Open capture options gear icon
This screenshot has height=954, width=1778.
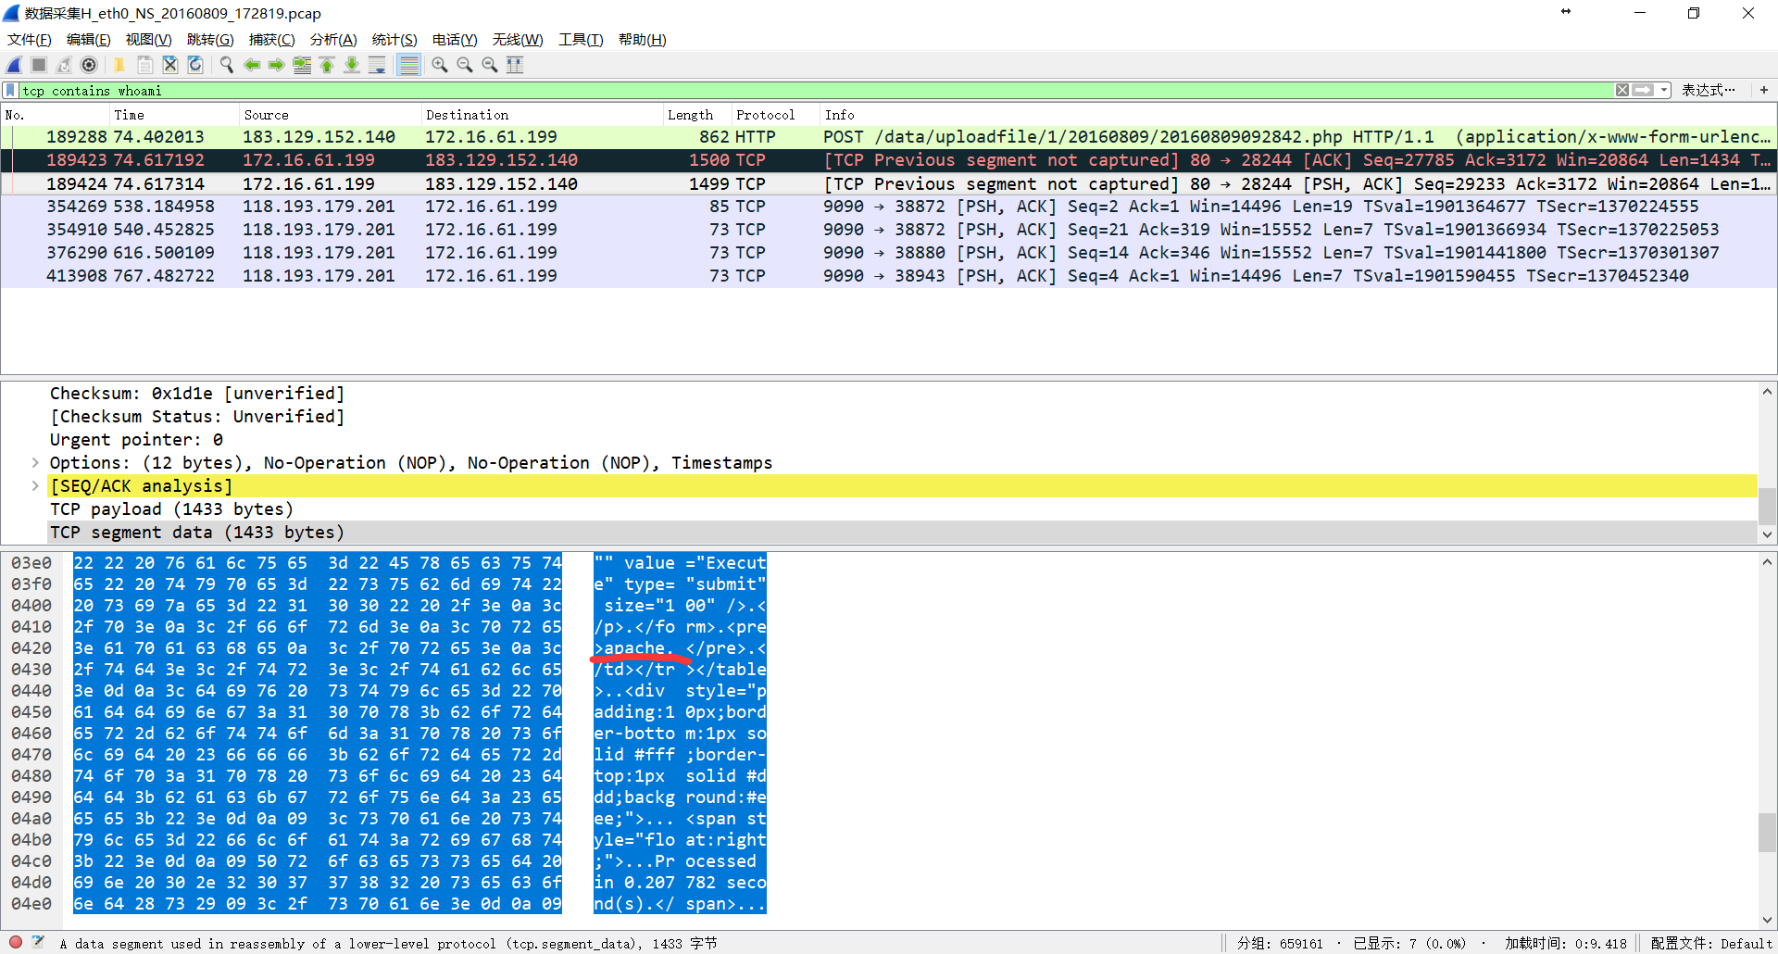point(89,65)
